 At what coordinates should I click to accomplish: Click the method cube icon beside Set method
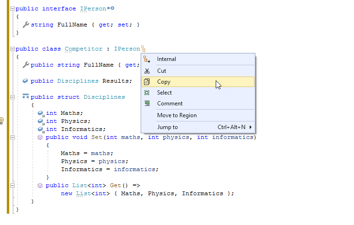pyautogui.click(x=41, y=137)
